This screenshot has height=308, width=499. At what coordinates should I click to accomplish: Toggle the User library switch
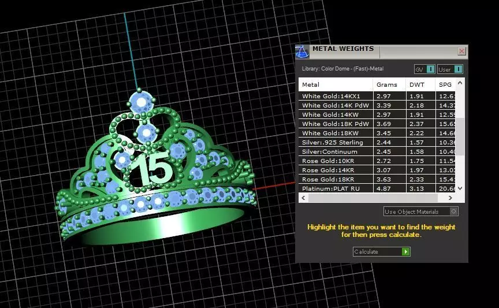tap(450, 69)
